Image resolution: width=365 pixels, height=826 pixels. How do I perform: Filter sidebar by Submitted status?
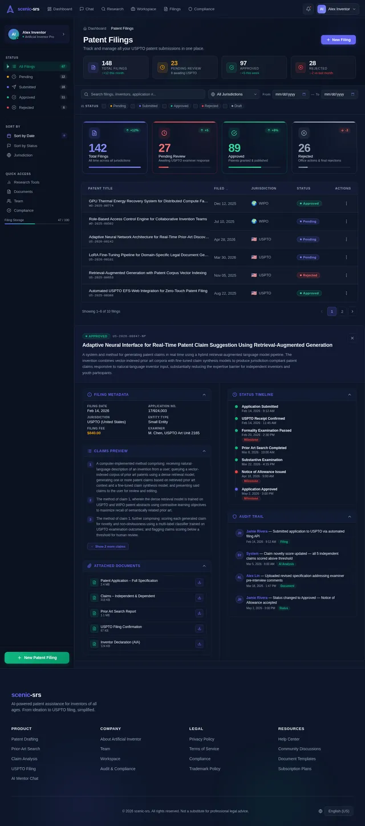pyautogui.click(x=36, y=87)
